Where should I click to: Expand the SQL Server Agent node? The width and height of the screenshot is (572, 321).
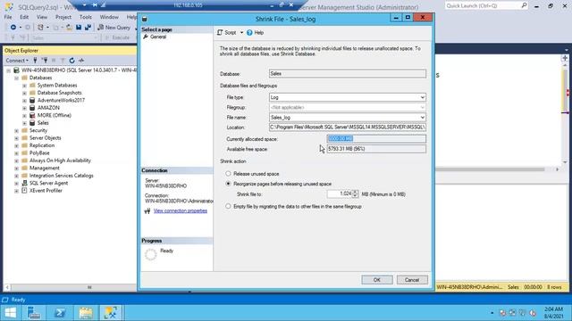[x=16, y=183]
